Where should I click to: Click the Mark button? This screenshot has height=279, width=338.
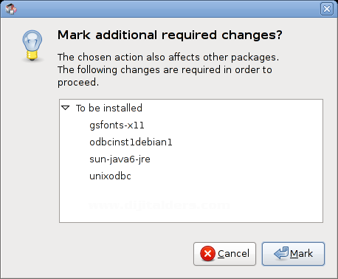[x=293, y=254]
